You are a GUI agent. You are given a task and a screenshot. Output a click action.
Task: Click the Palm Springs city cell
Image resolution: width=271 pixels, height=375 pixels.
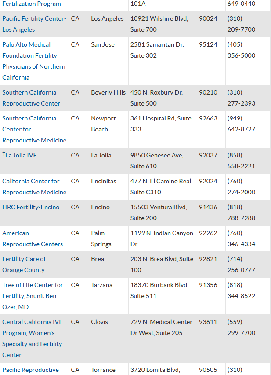(x=101, y=238)
